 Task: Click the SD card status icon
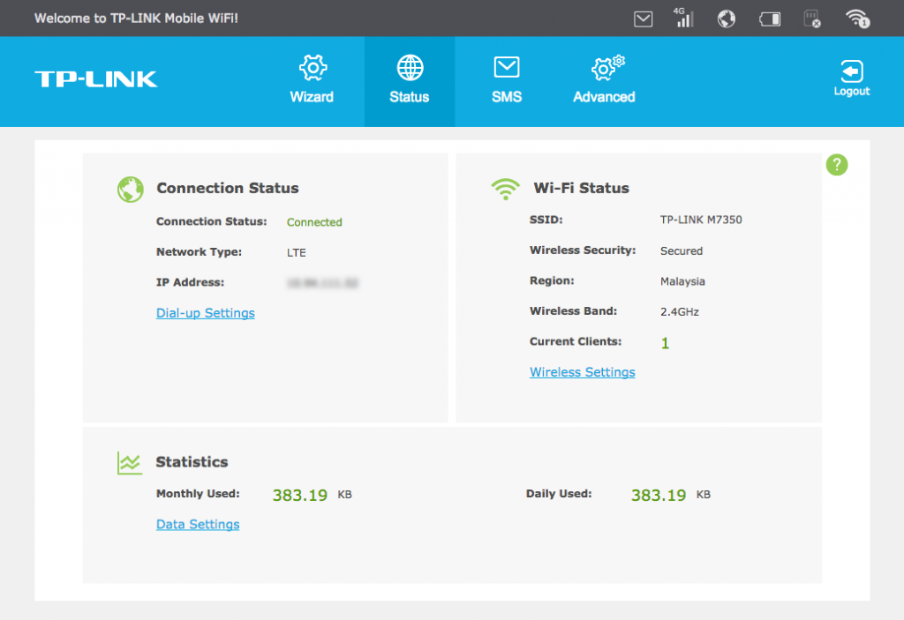click(812, 19)
